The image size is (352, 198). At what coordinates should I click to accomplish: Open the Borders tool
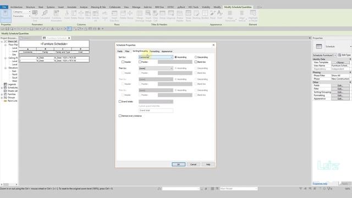205,15
